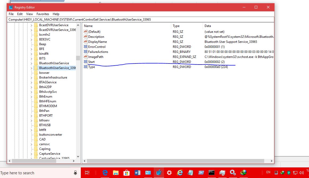This screenshot has width=309, height=178.
Task: Open the Help menu
Action: click(x=56, y=14)
